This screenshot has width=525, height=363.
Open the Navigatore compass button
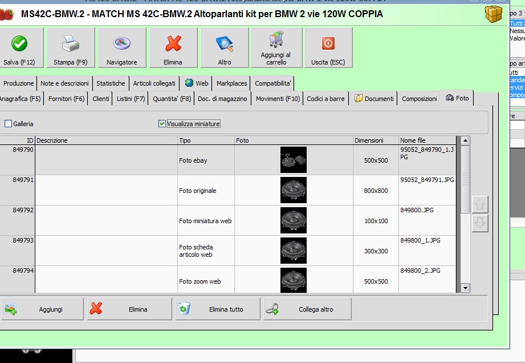point(122,47)
